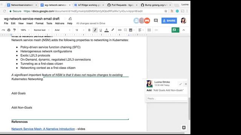Click the vertical scrollbar of the document
This screenshot has width=241, height=135.
pos(189,109)
